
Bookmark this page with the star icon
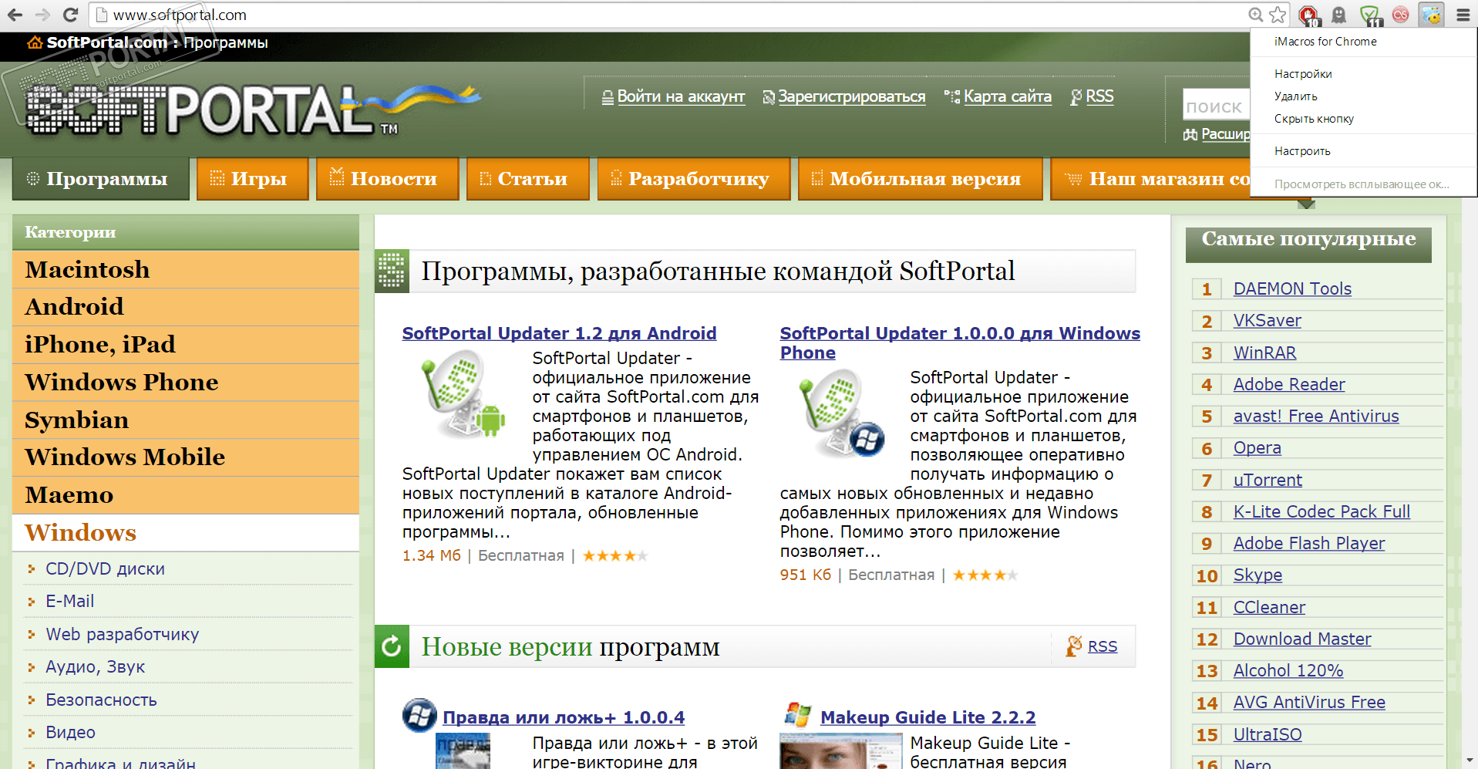tap(1278, 15)
